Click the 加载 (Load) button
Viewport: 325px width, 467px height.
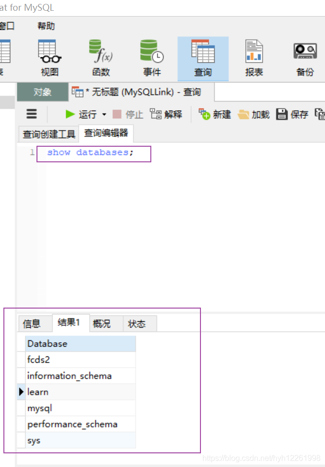[x=253, y=115]
